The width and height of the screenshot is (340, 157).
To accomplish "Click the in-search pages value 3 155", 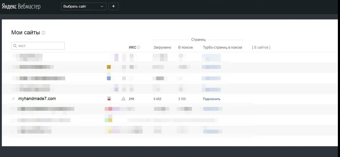I will 182,99.
